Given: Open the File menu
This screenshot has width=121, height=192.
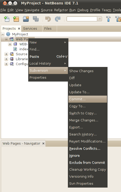Looking at the screenshot, I should click(x=3, y=10).
